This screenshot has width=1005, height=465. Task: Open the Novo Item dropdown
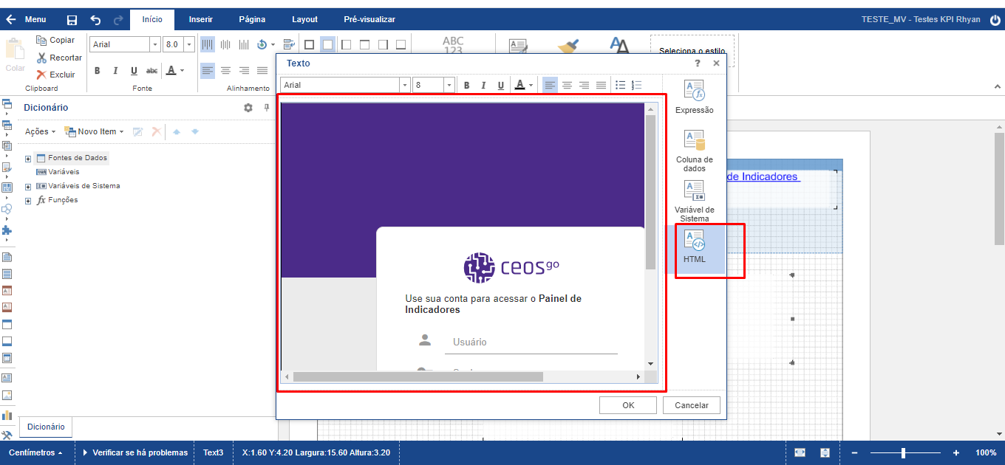(95, 131)
